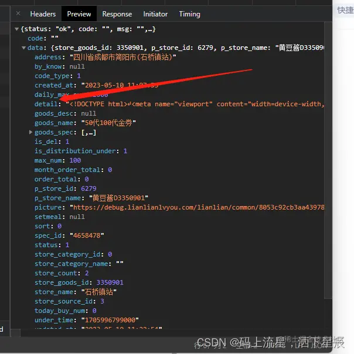Expand the goods_spec array
The width and height of the screenshot is (354, 354).
(30, 132)
